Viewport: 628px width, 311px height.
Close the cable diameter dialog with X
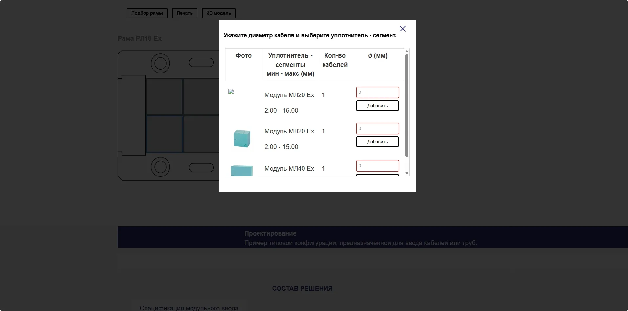pyautogui.click(x=403, y=29)
